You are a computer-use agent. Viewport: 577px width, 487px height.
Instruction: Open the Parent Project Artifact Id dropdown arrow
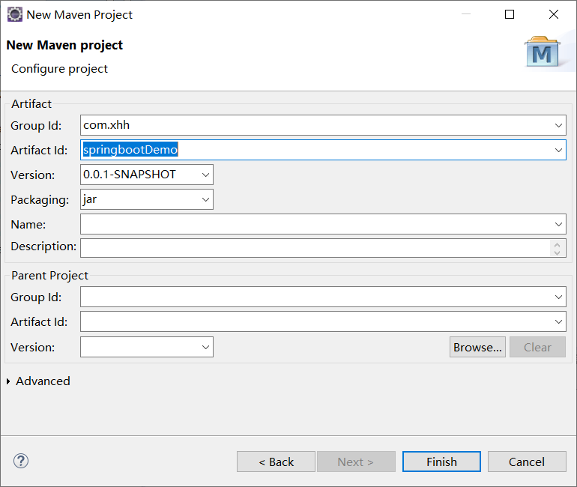pyautogui.click(x=558, y=321)
